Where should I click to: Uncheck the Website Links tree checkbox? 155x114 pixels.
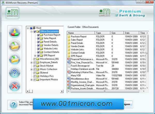coord(38,49)
